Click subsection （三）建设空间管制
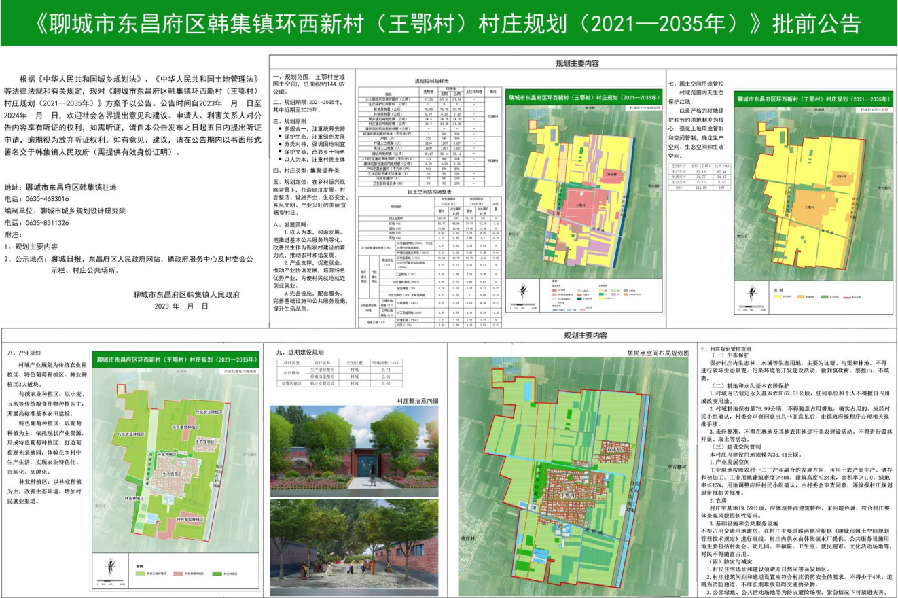 (x=738, y=445)
